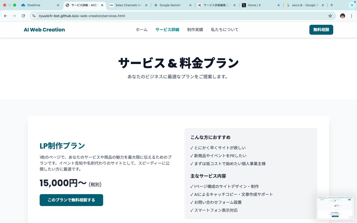
Task: Click the 1ページ構成のサイトデザイン・制作 item
Action: pyautogui.click(x=224, y=186)
